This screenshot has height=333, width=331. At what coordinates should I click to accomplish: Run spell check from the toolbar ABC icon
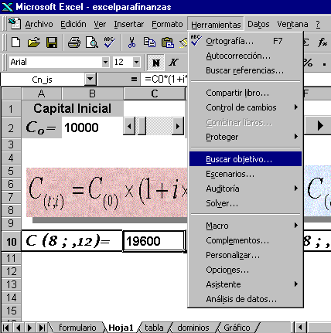click(x=110, y=42)
